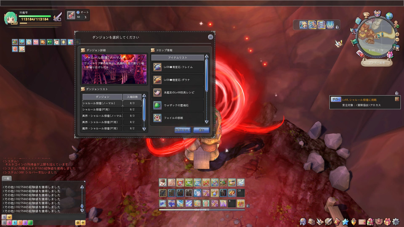The height and width of the screenshot is (227, 404).
Task: Zoom out minimap with minus button
Action: click(x=397, y=40)
